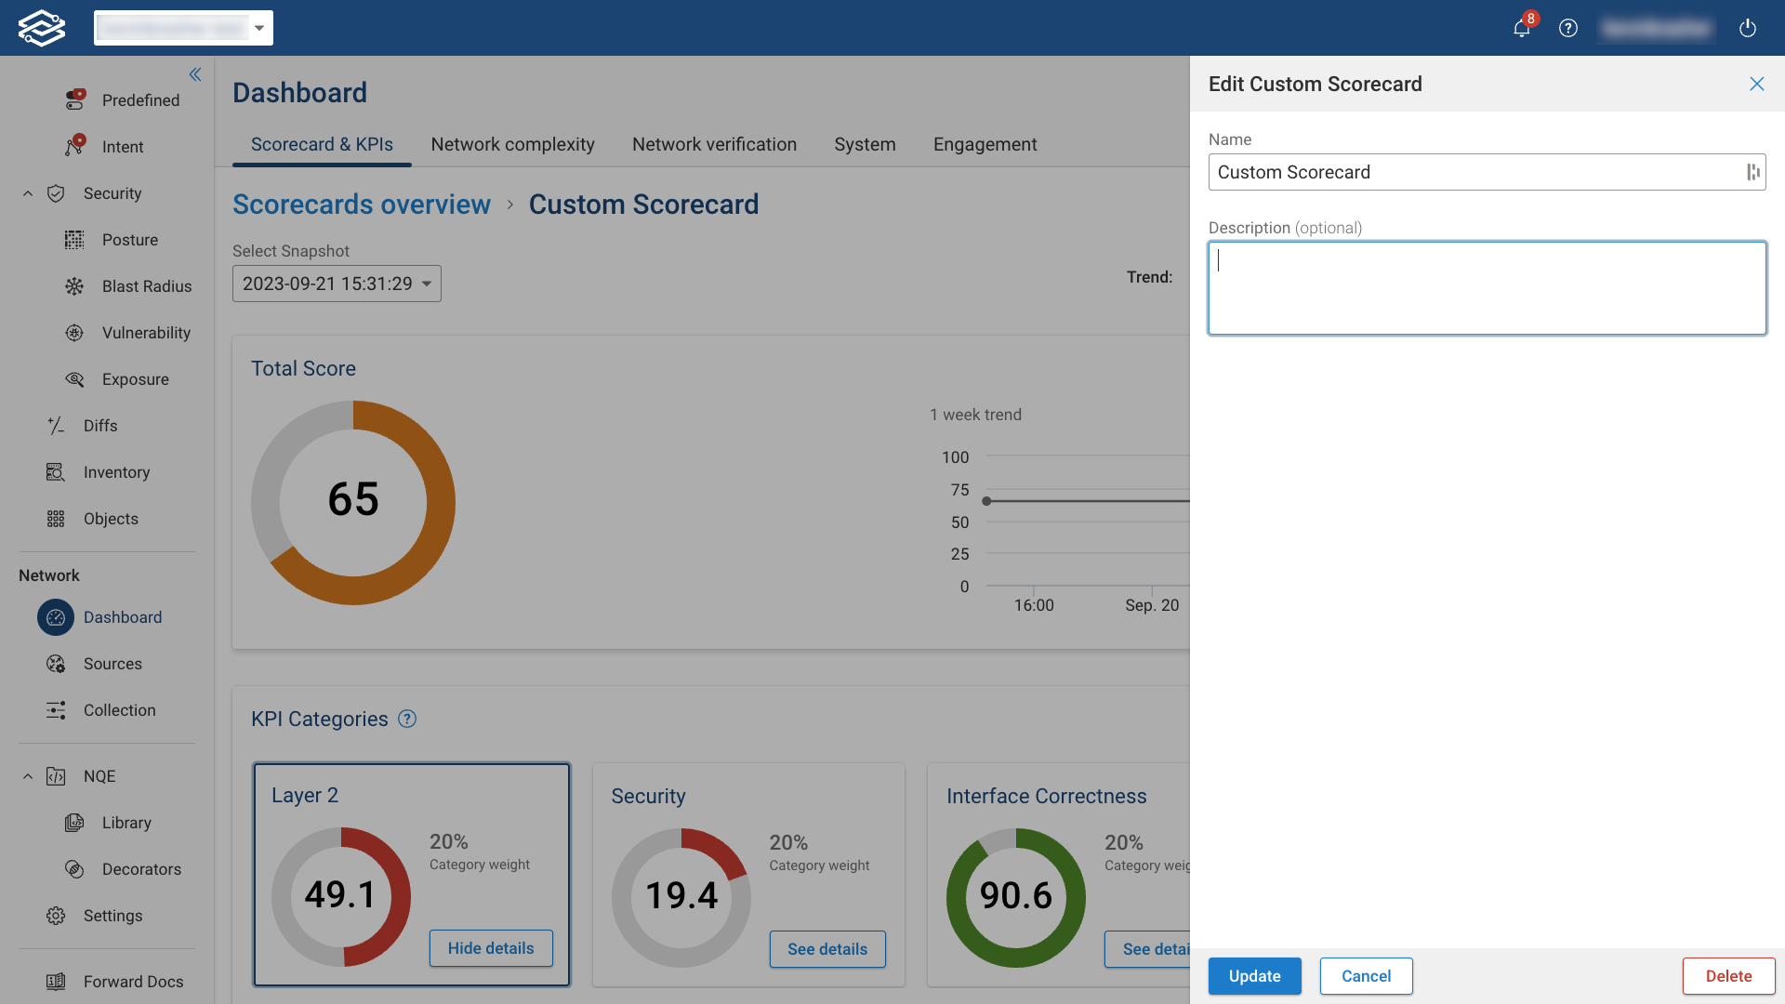Click the red Delete button
Viewport: 1785px width, 1004px height.
[1728, 976]
